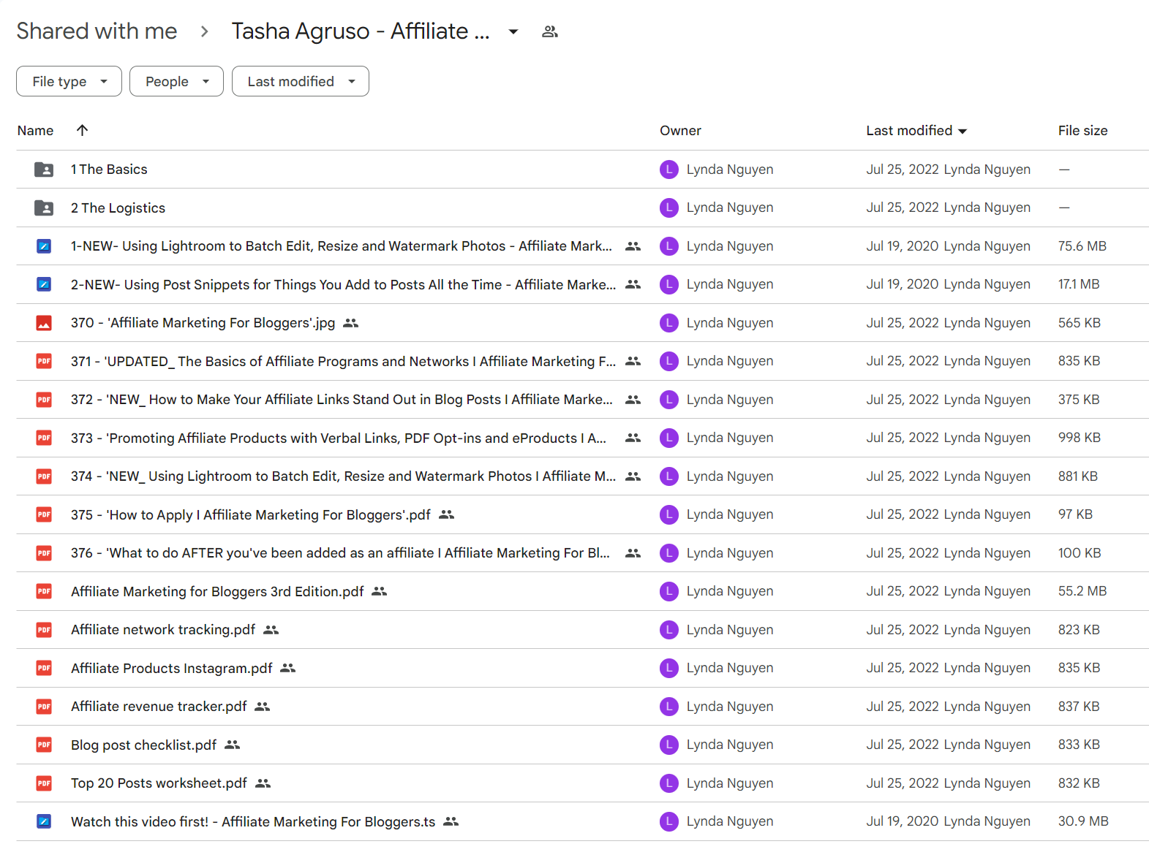Click the PDF icon for file 373

tap(44, 438)
